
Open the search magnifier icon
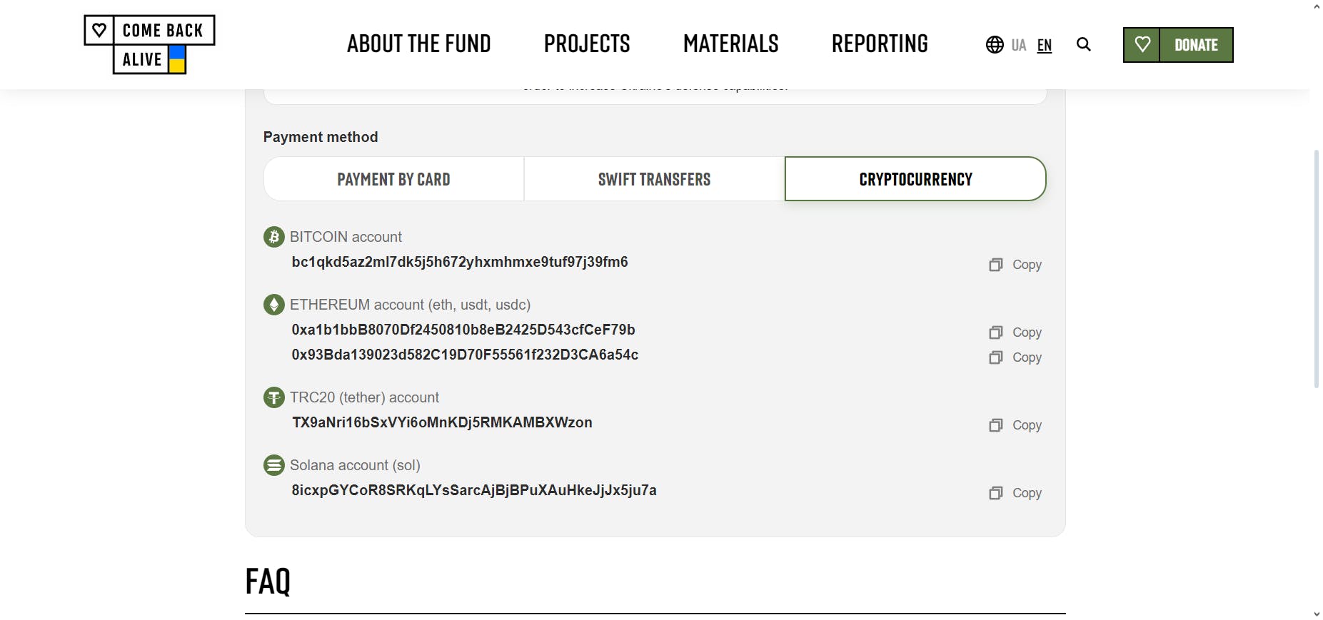click(x=1083, y=45)
